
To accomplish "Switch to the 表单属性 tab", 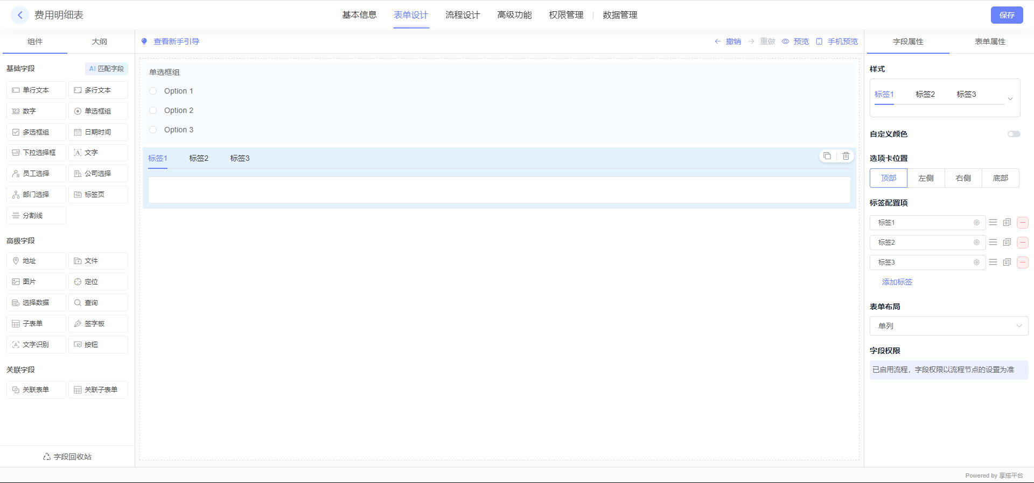I will click(x=989, y=41).
